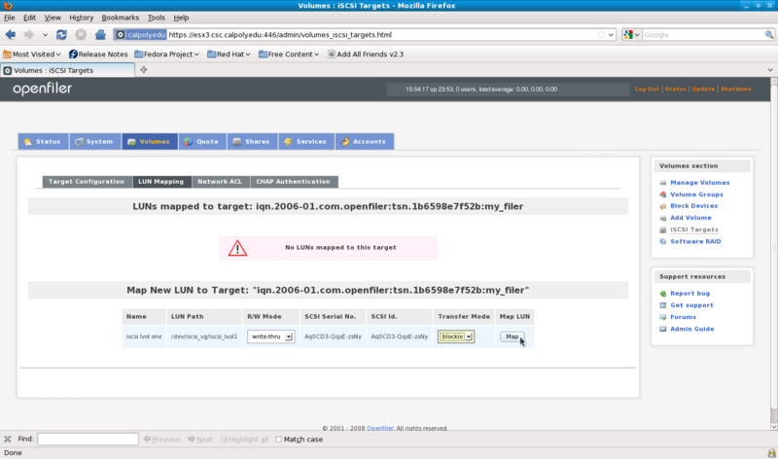Viewport: 778px width, 459px height.
Task: Click Block Devices sidebar icon
Action: click(x=663, y=206)
